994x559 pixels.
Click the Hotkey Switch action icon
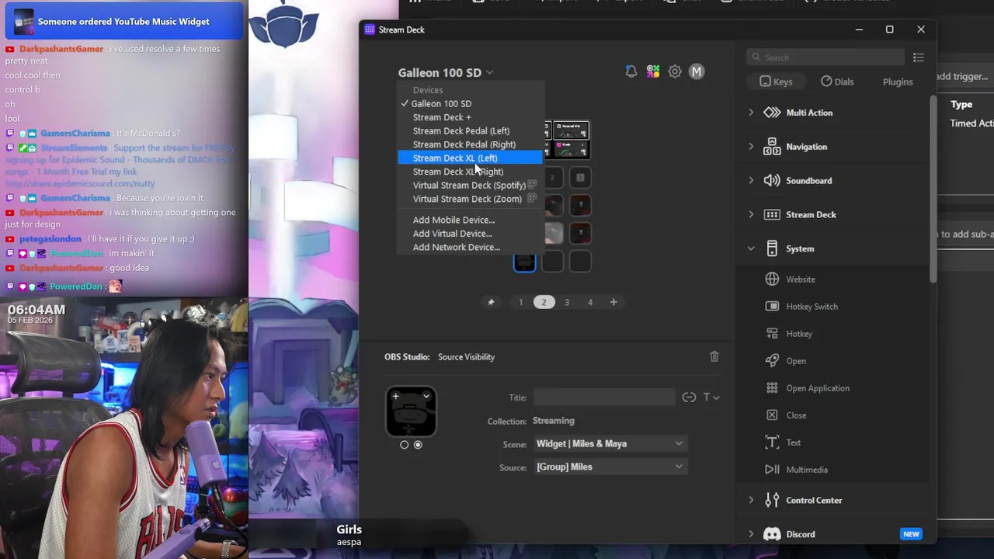coord(772,307)
